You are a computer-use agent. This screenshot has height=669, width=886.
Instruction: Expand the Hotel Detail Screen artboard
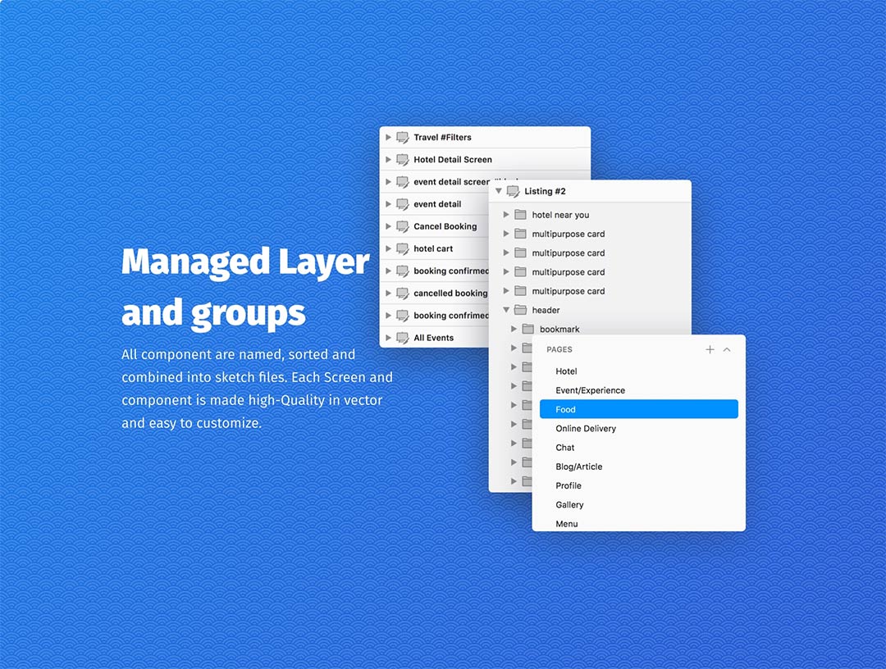388,160
